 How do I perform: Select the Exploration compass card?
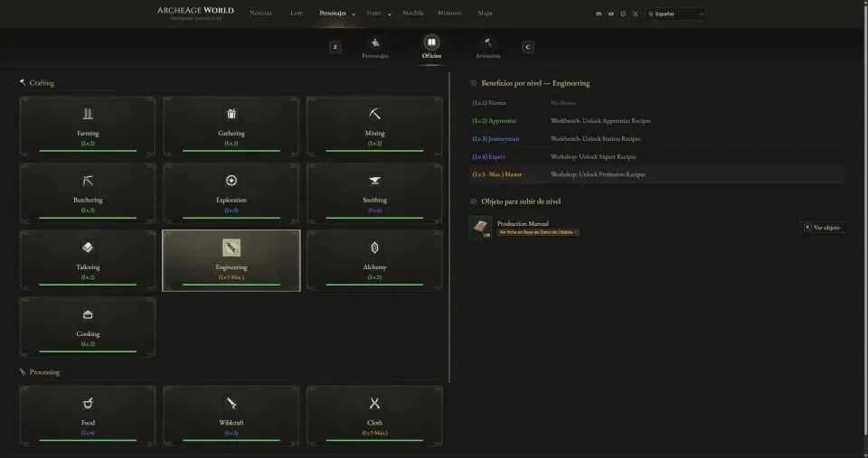click(231, 193)
